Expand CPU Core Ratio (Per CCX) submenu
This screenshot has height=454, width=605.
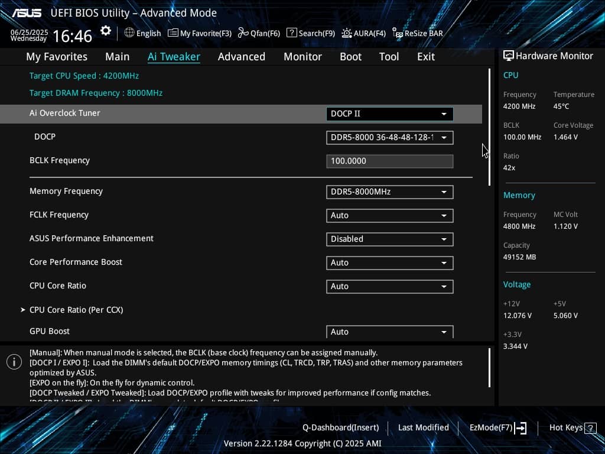point(76,310)
